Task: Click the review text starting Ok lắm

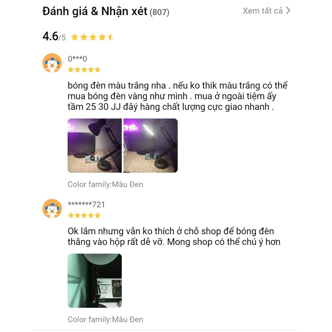Action: [x=174, y=236]
